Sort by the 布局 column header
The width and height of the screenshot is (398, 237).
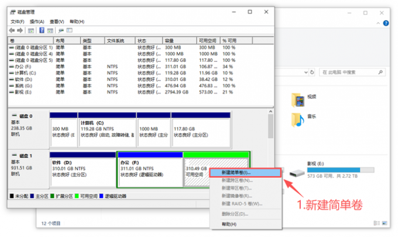[x=67, y=40]
